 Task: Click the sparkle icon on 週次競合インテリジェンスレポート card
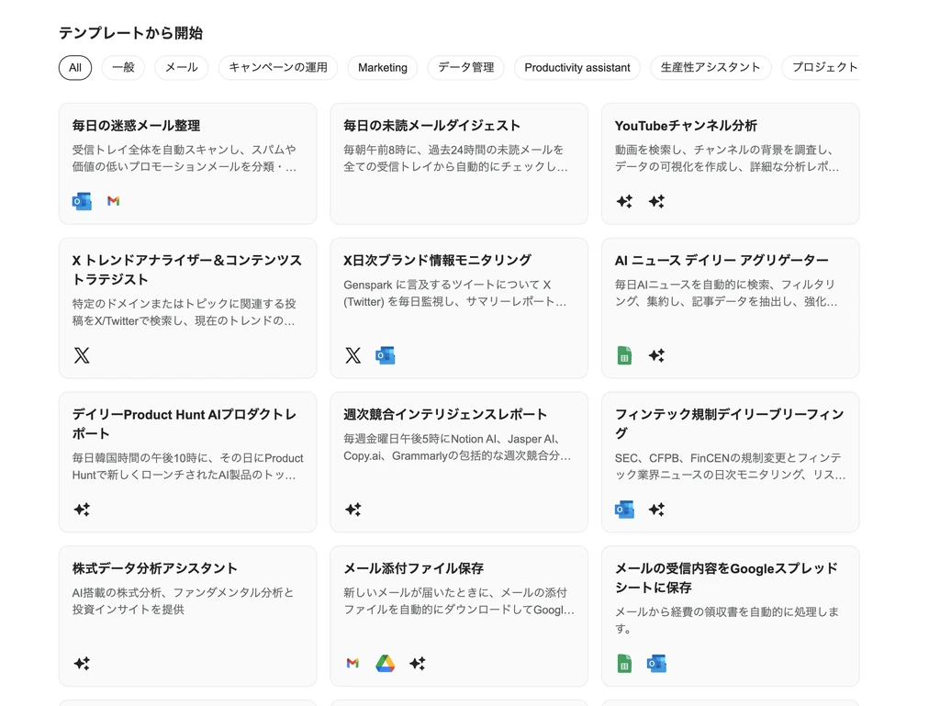pos(352,510)
